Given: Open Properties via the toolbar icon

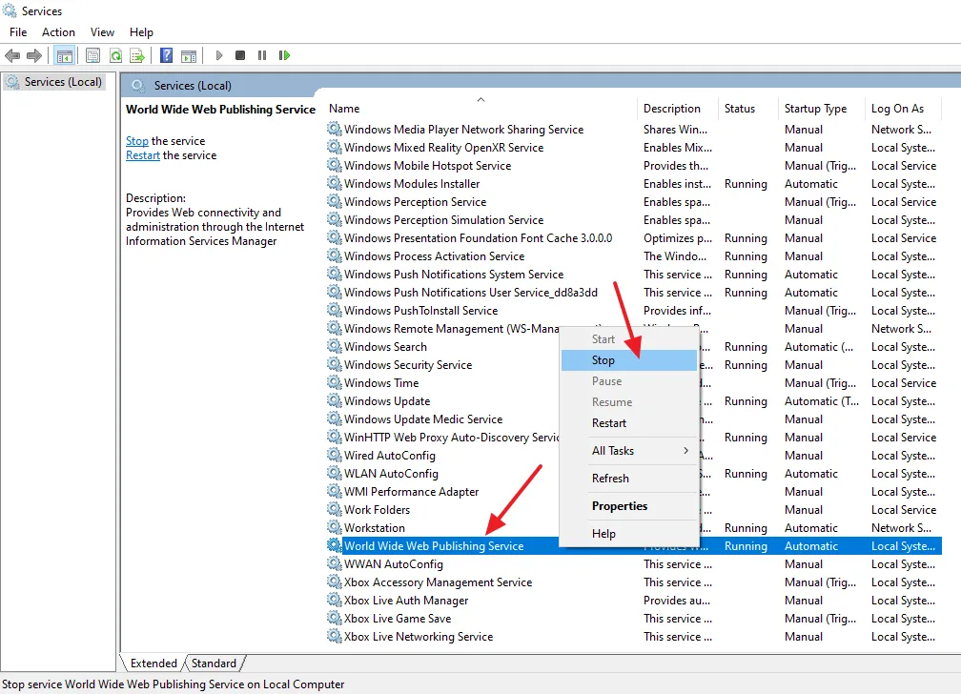Looking at the screenshot, I should 93,56.
